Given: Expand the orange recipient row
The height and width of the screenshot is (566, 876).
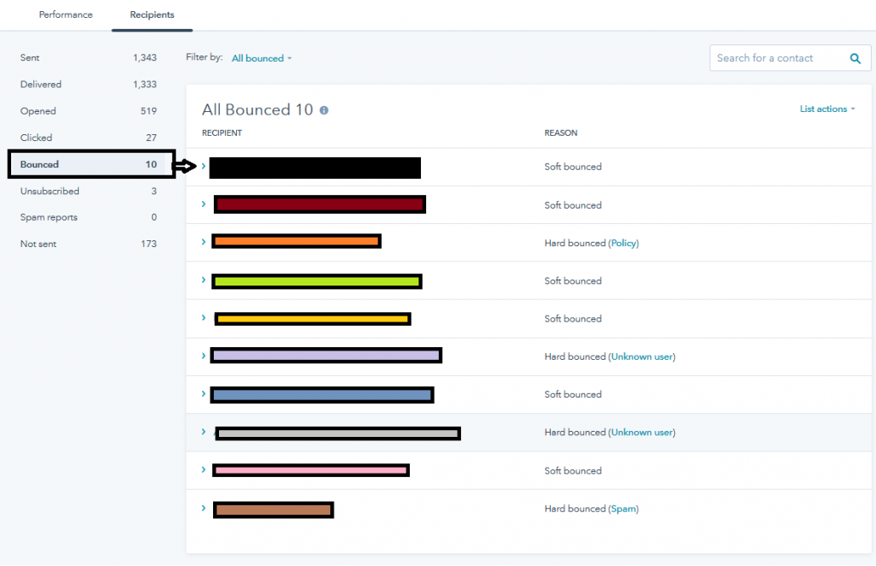Looking at the screenshot, I should [x=204, y=242].
